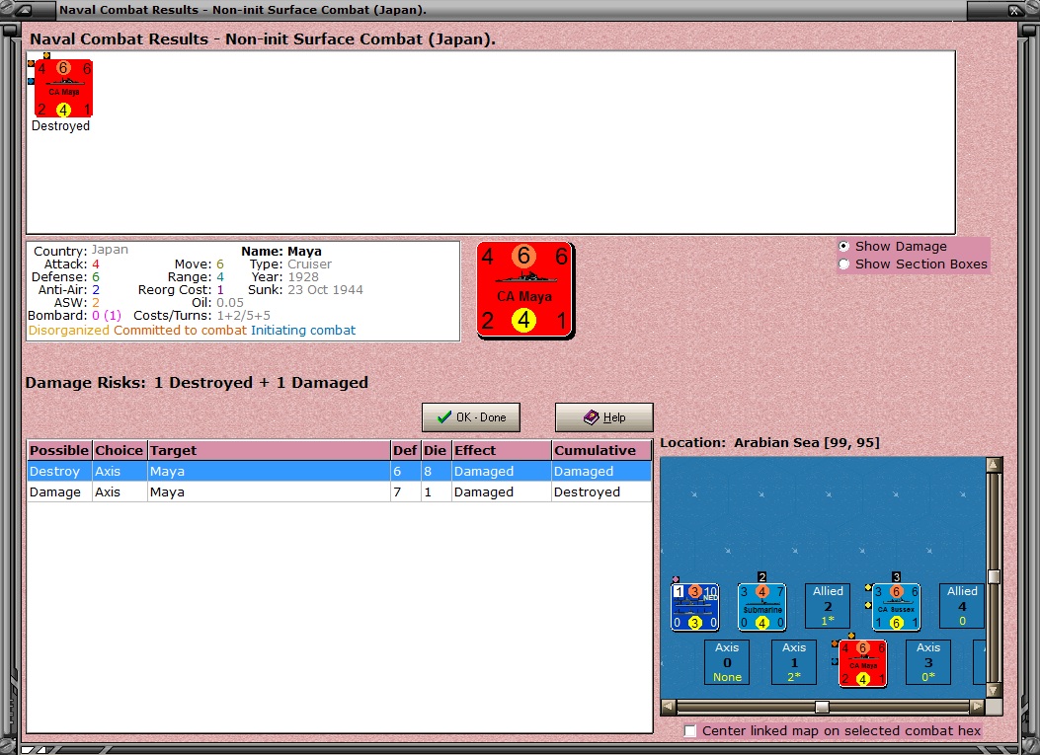
Task: Close the Naval Combat Results window
Action: (x=1015, y=10)
